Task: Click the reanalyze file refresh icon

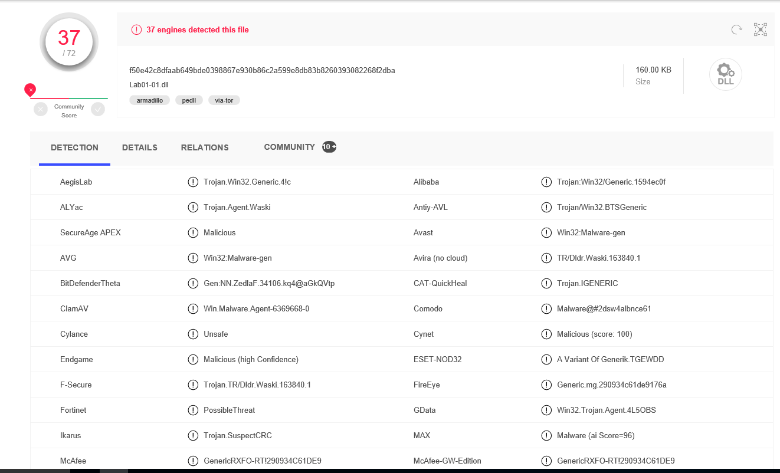Action: tap(736, 29)
